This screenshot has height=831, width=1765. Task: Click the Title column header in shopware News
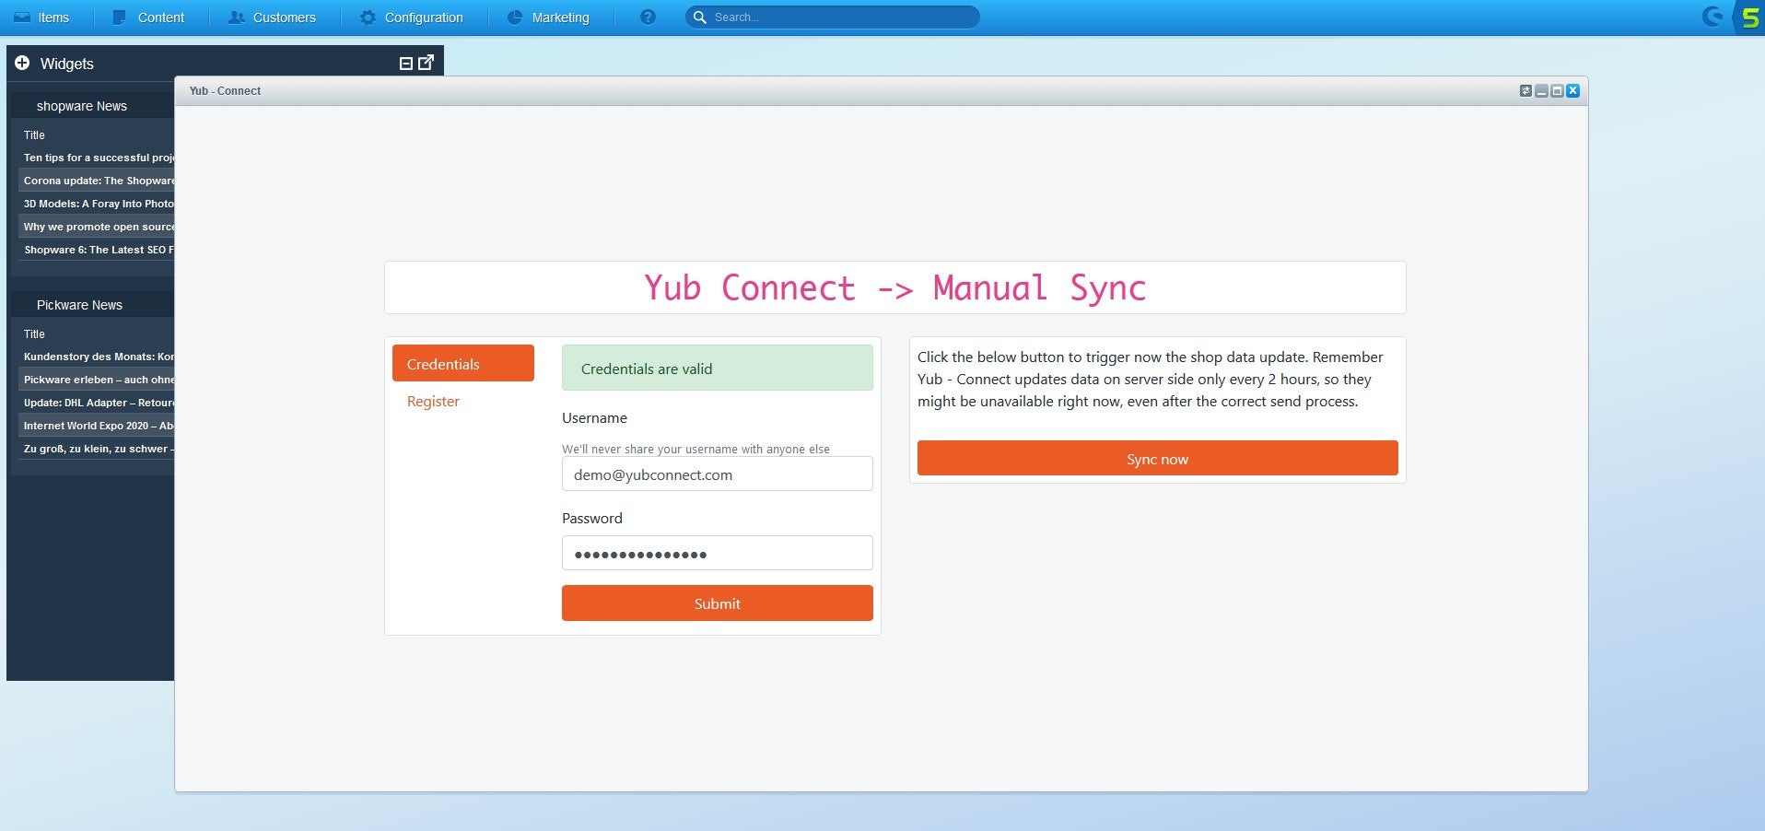tap(34, 135)
